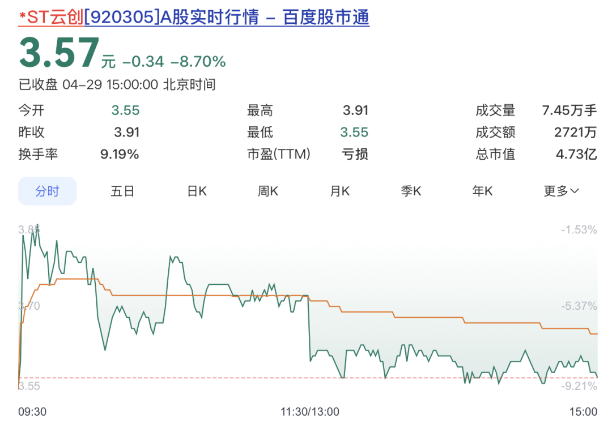
Task: Switch to the 月K view
Action: pyautogui.click(x=339, y=191)
